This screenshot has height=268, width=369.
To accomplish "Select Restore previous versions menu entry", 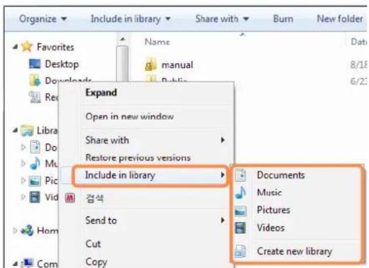I will tap(138, 158).
